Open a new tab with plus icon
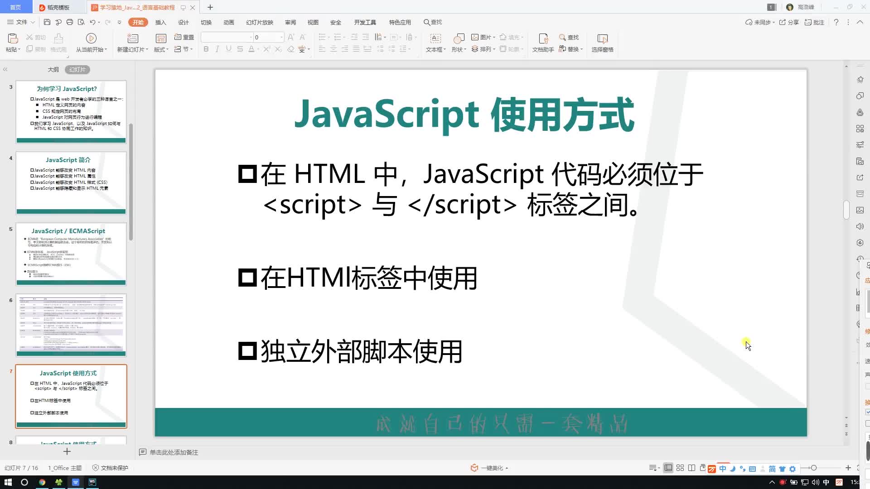870x489 pixels. 210,7
